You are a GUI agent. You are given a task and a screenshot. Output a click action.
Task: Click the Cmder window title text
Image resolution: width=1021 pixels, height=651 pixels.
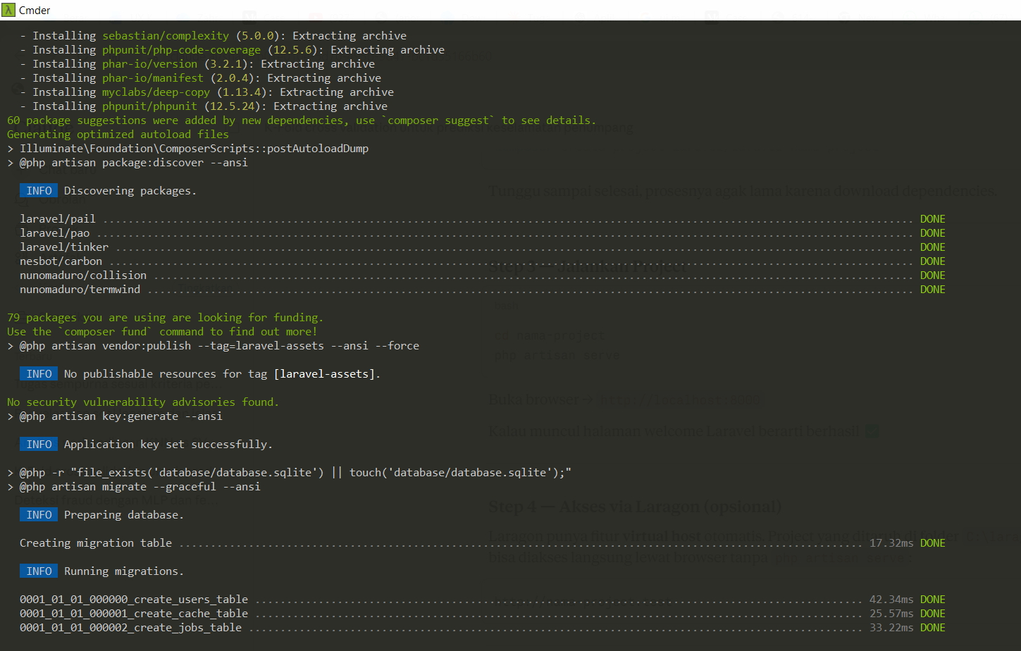[35, 10]
